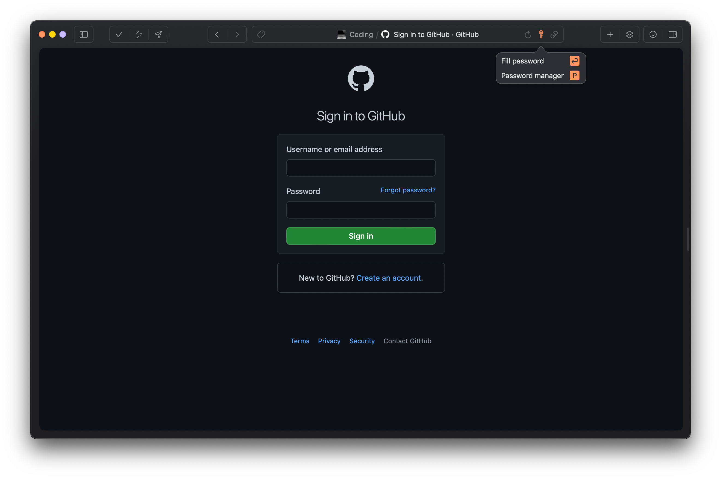Open the stacked layers icon

pyautogui.click(x=630, y=35)
